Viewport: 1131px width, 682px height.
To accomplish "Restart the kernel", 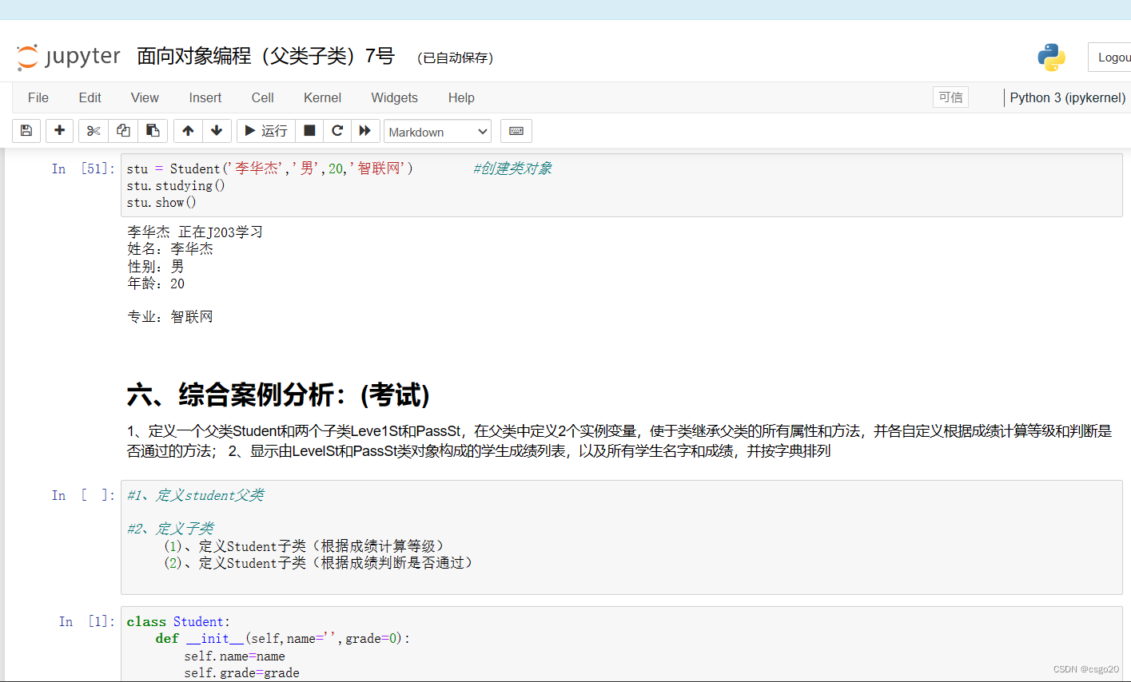I will pyautogui.click(x=337, y=131).
